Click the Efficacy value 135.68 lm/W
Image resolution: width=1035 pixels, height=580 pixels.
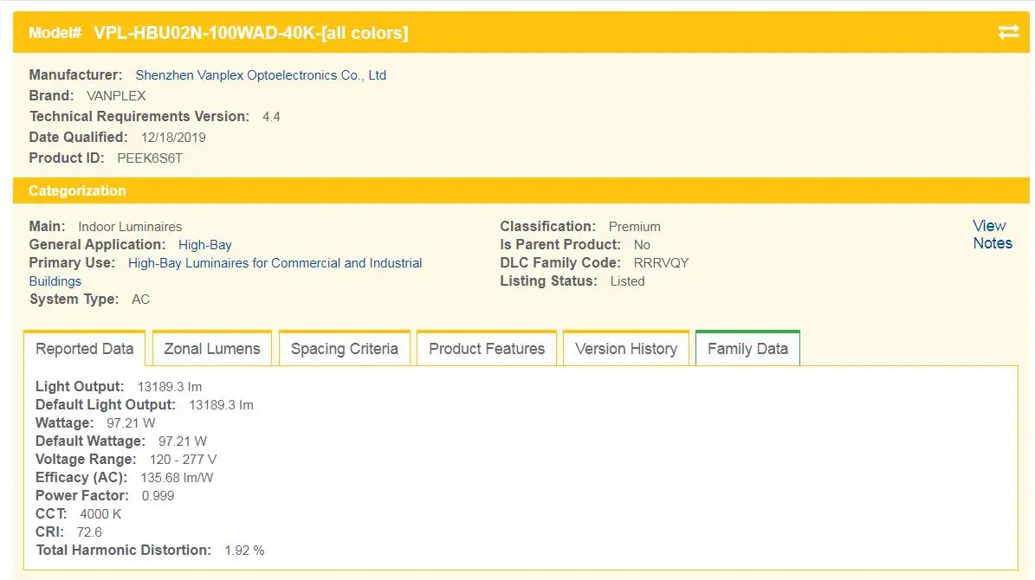coord(177,478)
